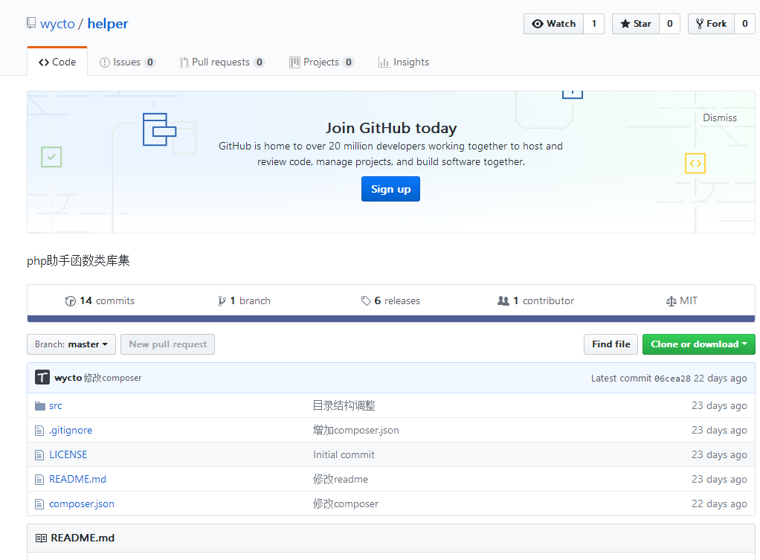Click the Projects tab board icon
The image size is (760, 560).
coord(294,62)
